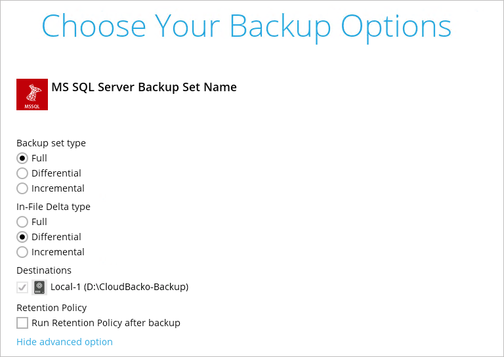Collapse options via Hide advanced option link
Image resolution: width=504 pixels, height=357 pixels.
point(64,342)
